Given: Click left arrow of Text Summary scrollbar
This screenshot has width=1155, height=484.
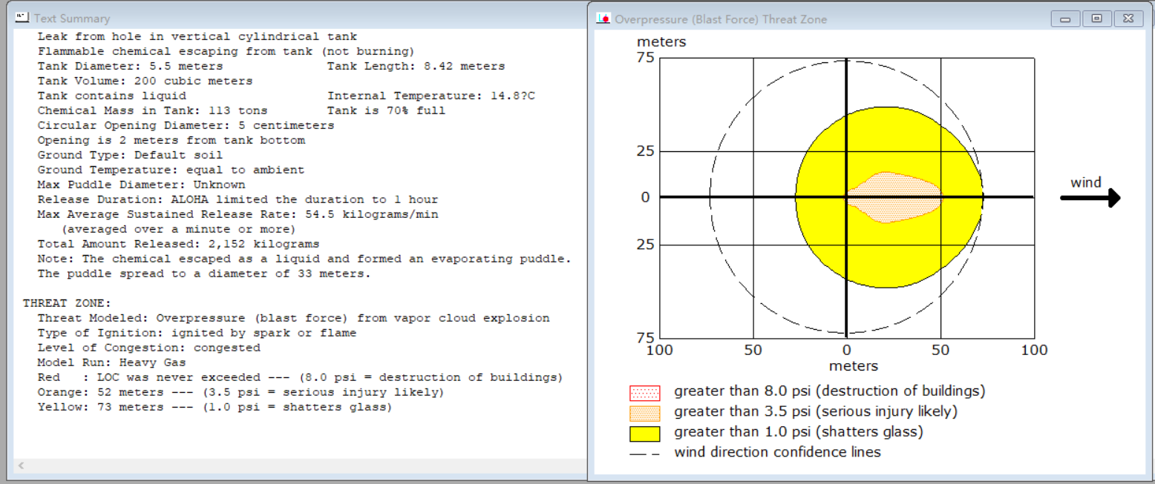Looking at the screenshot, I should [x=21, y=466].
